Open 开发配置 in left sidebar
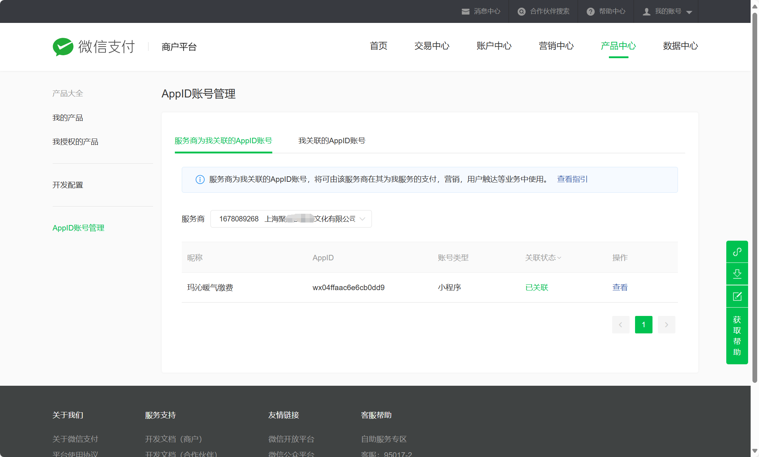The width and height of the screenshot is (759, 457). [x=68, y=185]
